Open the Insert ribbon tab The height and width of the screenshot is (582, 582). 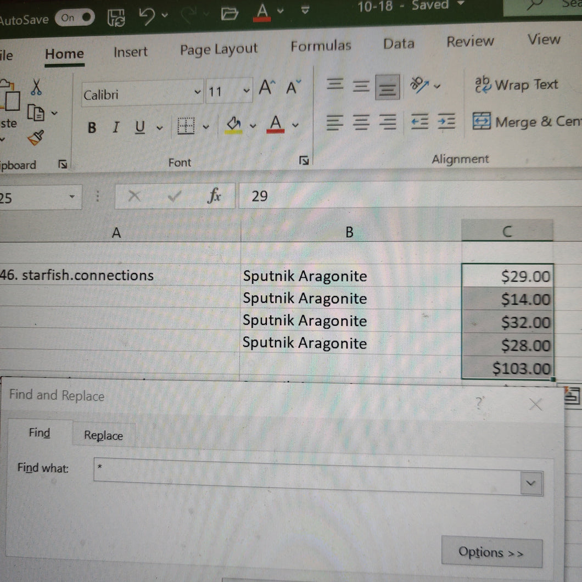pyautogui.click(x=130, y=52)
